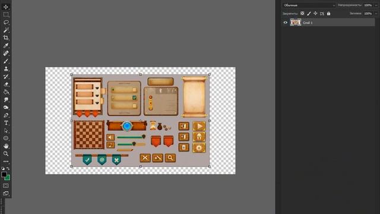
Task: Open the fill slider dropdown arrow
Action: [376, 14]
